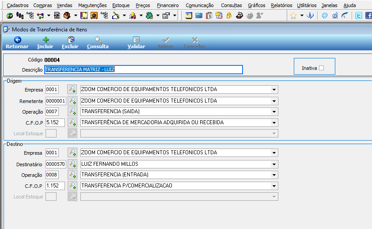Screen dimensions: 372x229
Task: Expand the arrow beside the shopping bag icon
Action: (76, 15)
